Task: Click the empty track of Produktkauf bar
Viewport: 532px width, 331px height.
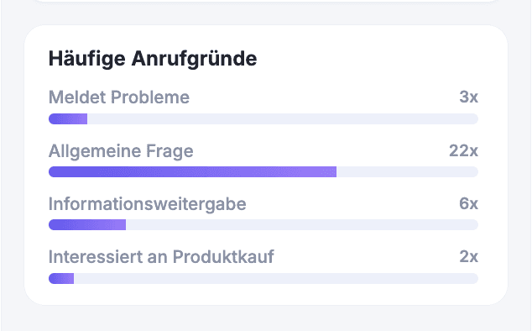Action: tap(276, 278)
